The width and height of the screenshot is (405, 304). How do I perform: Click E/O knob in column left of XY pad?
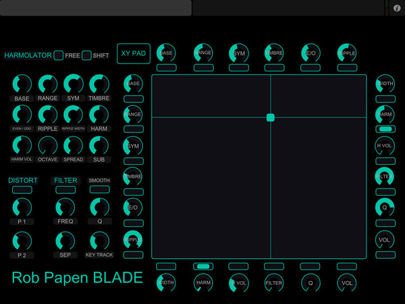pos(133,207)
